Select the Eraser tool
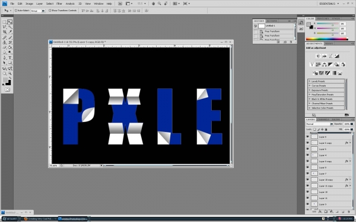Image resolution: width=356 pixels, height=222 pixels. coord(4,47)
